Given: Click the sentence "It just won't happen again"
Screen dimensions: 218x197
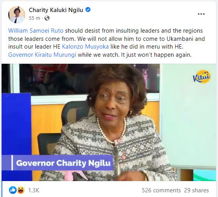Looking at the screenshot, I should coord(156,55).
